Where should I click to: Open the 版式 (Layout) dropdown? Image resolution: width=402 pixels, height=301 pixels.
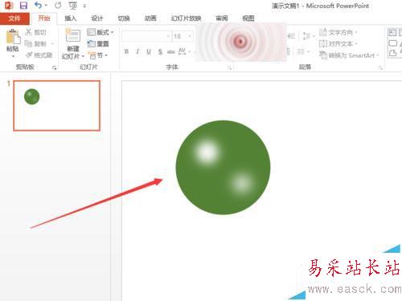tap(100, 32)
